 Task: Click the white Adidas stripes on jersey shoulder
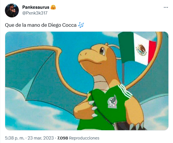[x=125, y=91]
